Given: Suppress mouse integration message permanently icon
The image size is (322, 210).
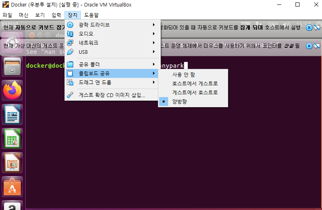Looking at the screenshot, I should 317,46.
